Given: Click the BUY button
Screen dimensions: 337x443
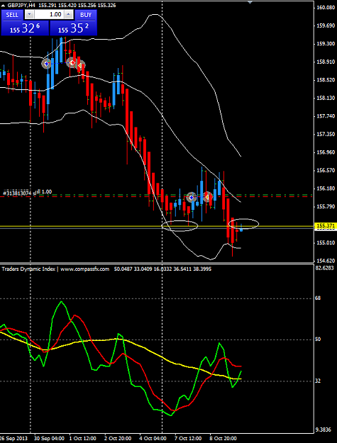Looking at the screenshot, I should click(x=86, y=15).
